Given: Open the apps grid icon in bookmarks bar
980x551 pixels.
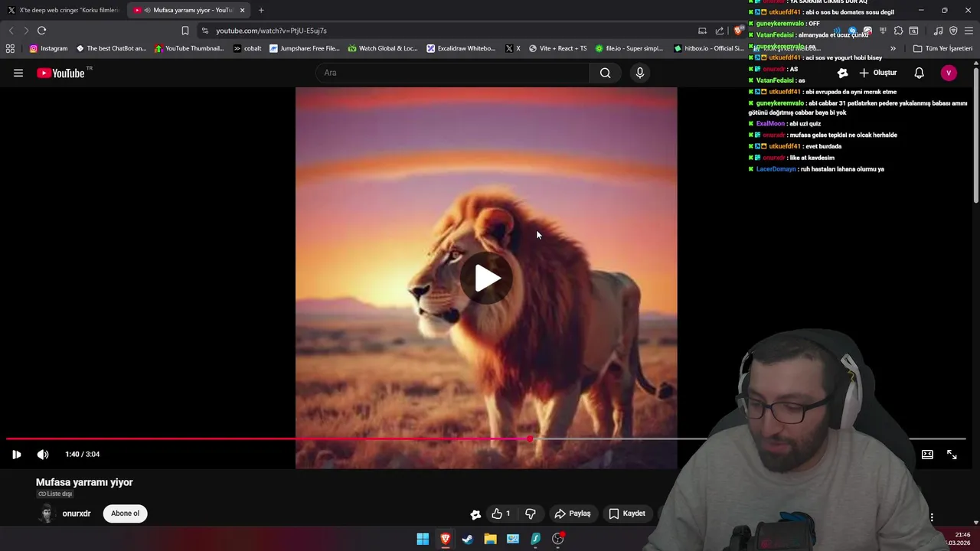Looking at the screenshot, I should (10, 48).
